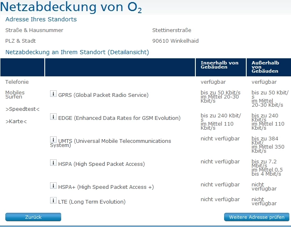Click HSPA+ indoor nicht verfügbar cell
Image resolution: width=291 pixels, height=227 pixels.
click(x=220, y=185)
